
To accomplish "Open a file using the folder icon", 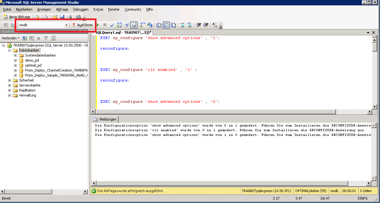I will tap(55, 17).
